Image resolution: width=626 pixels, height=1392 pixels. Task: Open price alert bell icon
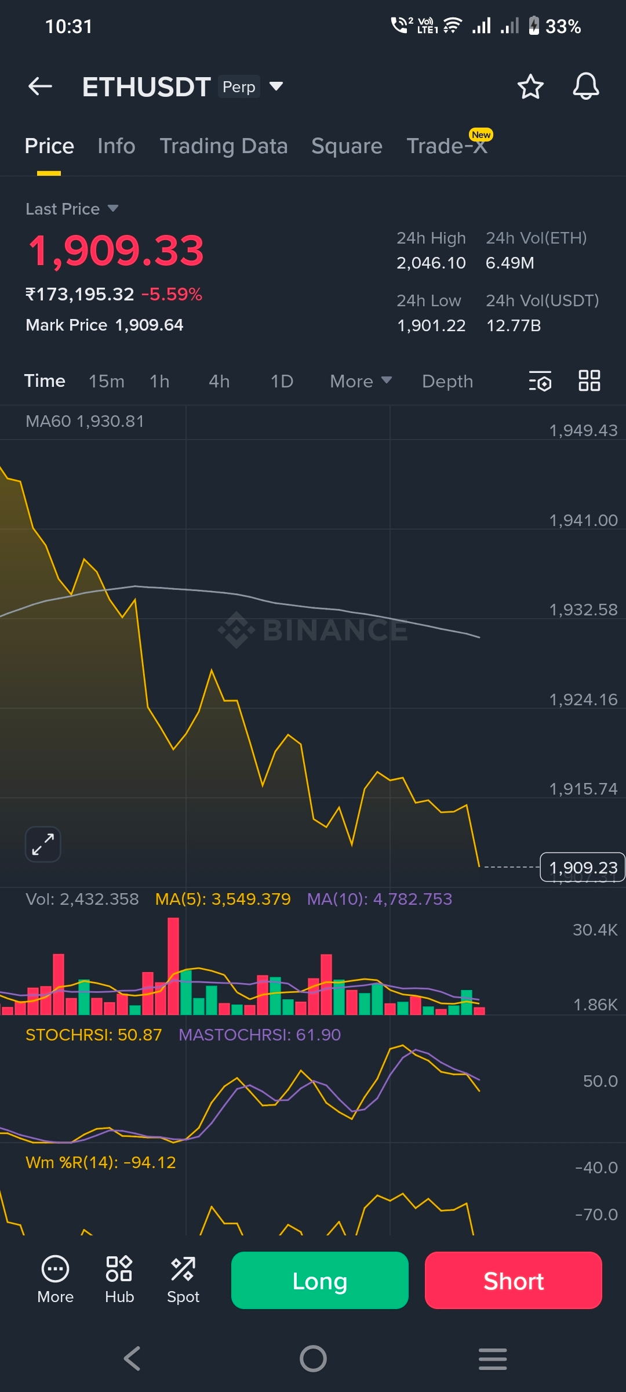point(586,86)
